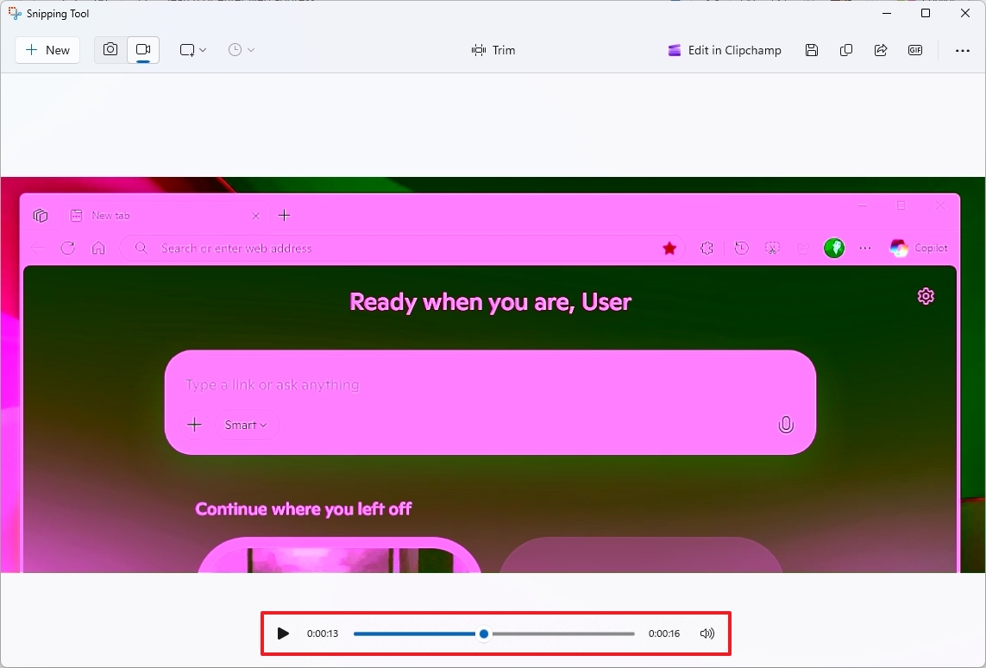Export the recording as a GIF
The width and height of the screenshot is (986, 668).
click(915, 49)
